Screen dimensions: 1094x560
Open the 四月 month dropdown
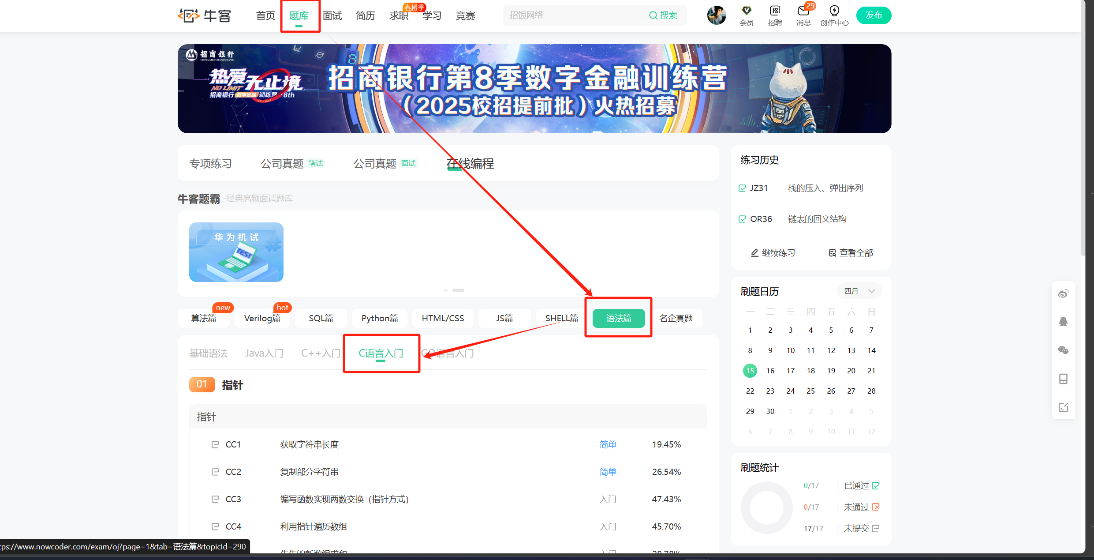coord(859,291)
